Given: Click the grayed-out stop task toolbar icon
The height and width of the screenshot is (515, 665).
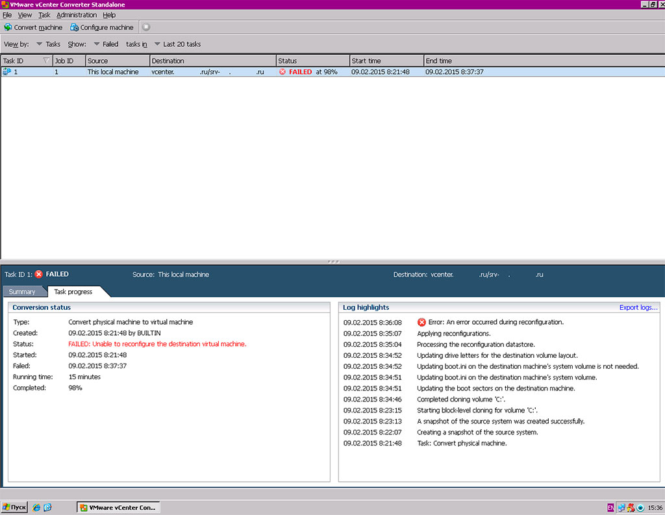Looking at the screenshot, I should [146, 27].
